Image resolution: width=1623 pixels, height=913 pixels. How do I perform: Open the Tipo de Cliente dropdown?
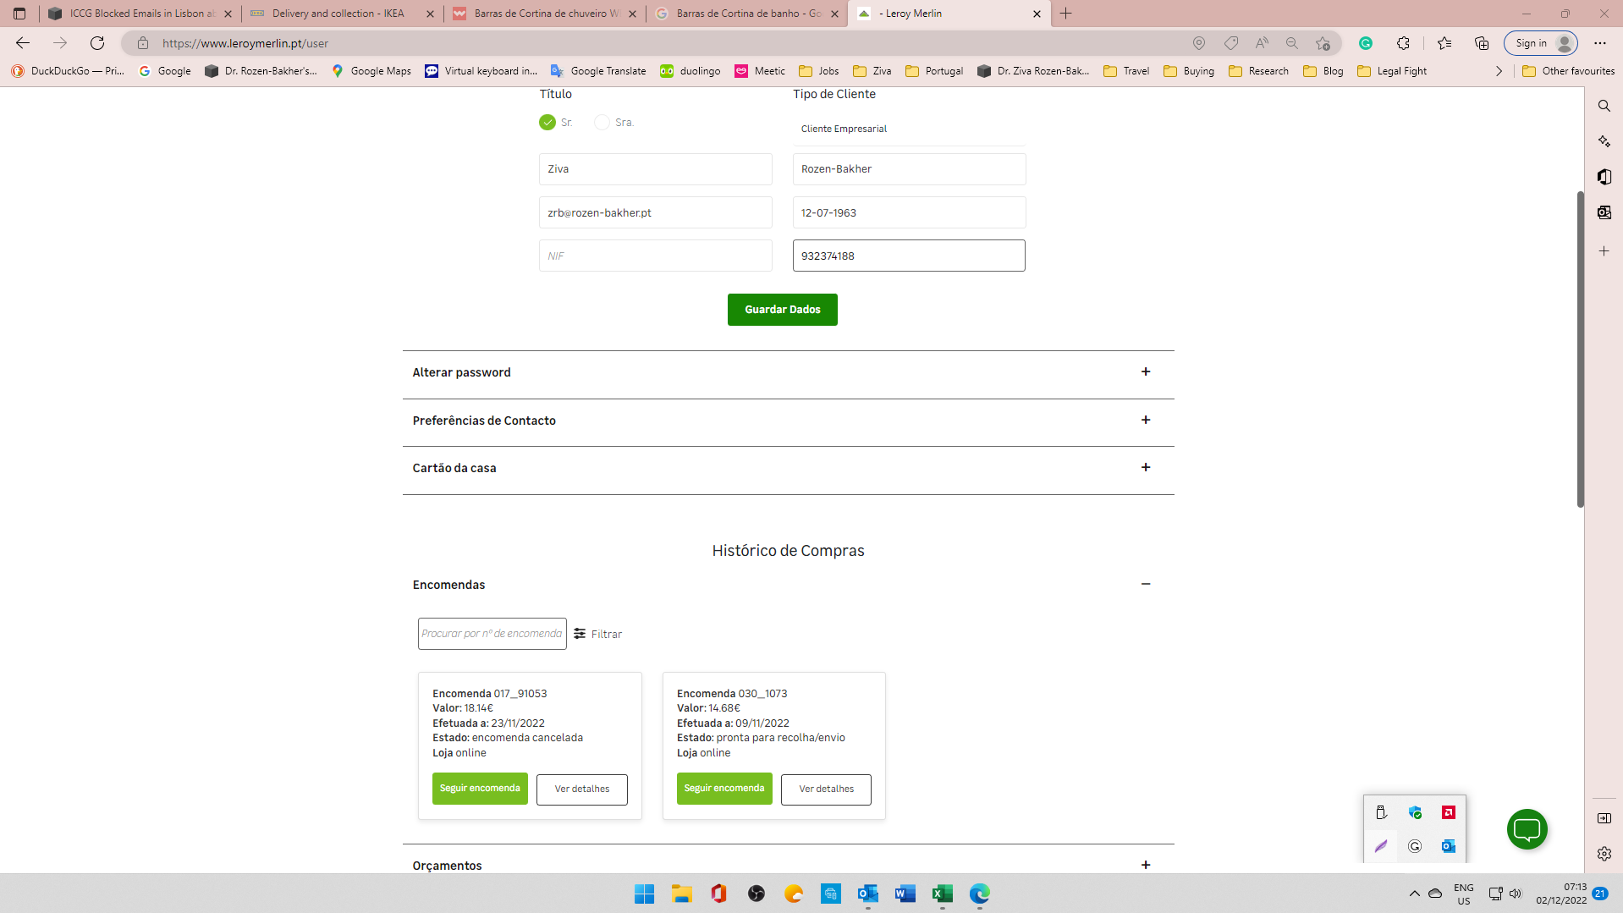pos(909,129)
